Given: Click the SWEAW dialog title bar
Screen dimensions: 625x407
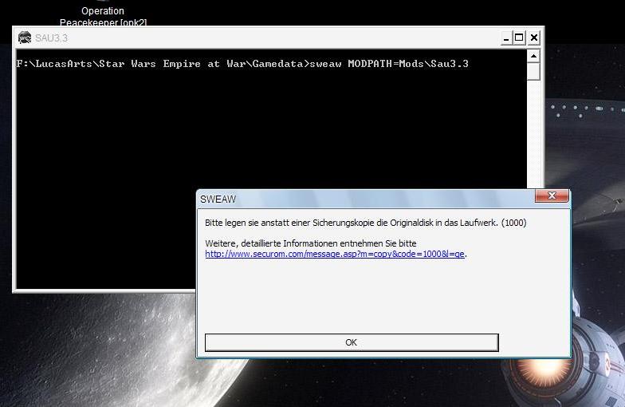Looking at the screenshot, I should tap(359, 199).
